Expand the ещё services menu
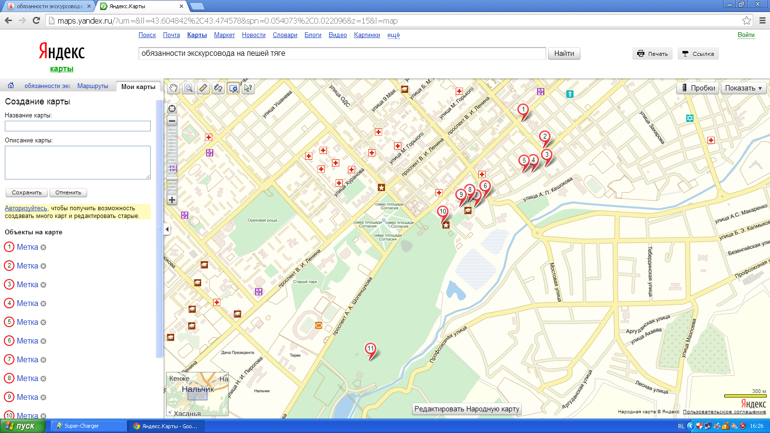This screenshot has width=770, height=433. click(394, 35)
